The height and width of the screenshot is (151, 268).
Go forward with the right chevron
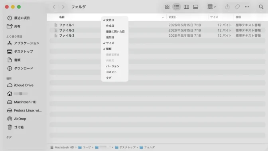click(x=63, y=7)
